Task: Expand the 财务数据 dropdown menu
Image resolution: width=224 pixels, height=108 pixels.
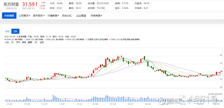Action: click(x=96, y=16)
